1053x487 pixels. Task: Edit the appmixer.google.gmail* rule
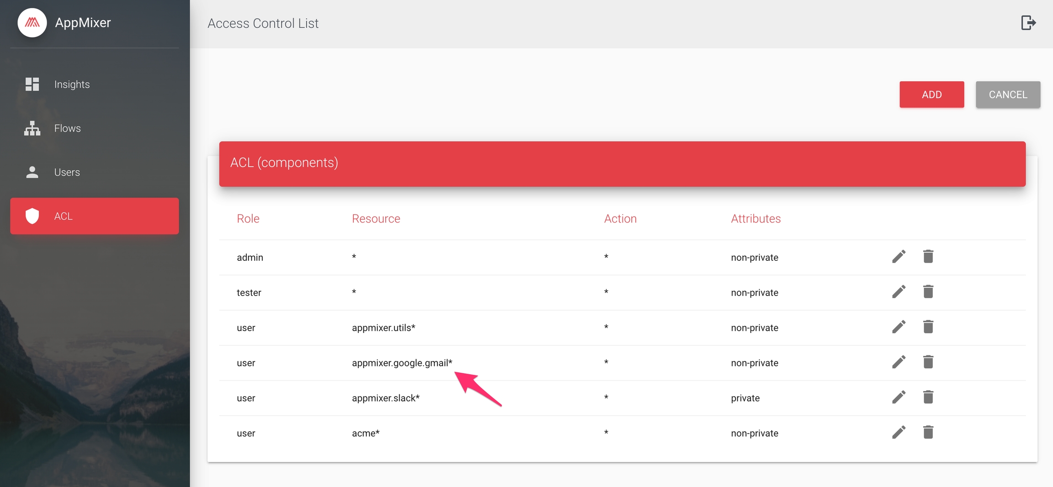pos(899,362)
